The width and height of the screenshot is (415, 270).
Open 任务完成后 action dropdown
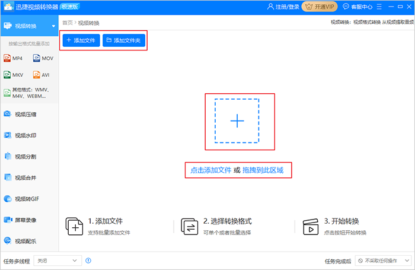[x=383, y=261]
